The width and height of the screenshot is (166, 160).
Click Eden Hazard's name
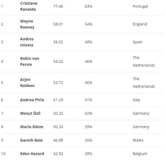(x=32, y=154)
